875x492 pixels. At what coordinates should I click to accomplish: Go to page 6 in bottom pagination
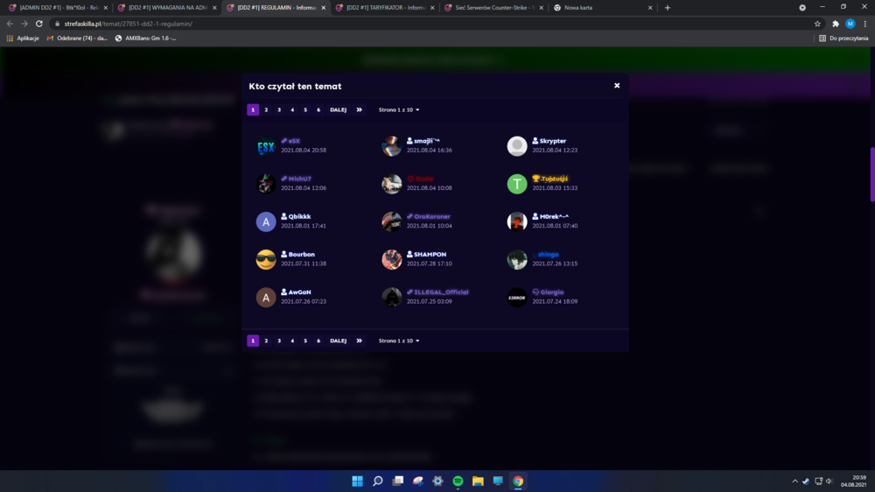pos(318,341)
